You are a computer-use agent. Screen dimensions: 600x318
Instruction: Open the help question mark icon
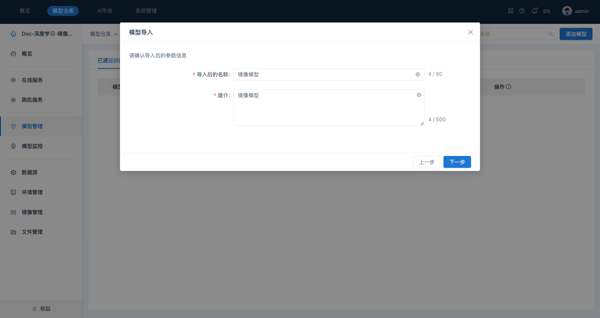(522, 11)
